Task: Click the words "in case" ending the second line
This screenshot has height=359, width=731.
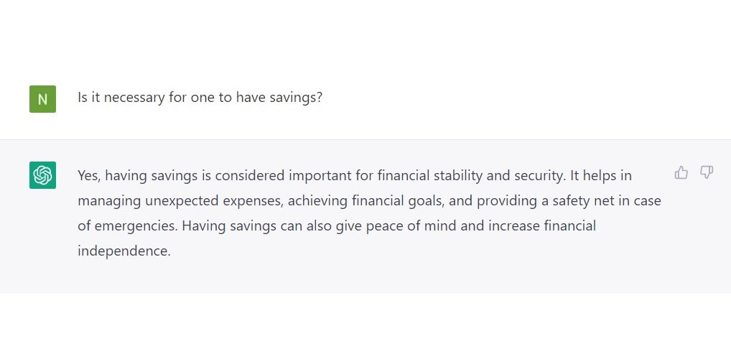Action: pyautogui.click(x=639, y=200)
